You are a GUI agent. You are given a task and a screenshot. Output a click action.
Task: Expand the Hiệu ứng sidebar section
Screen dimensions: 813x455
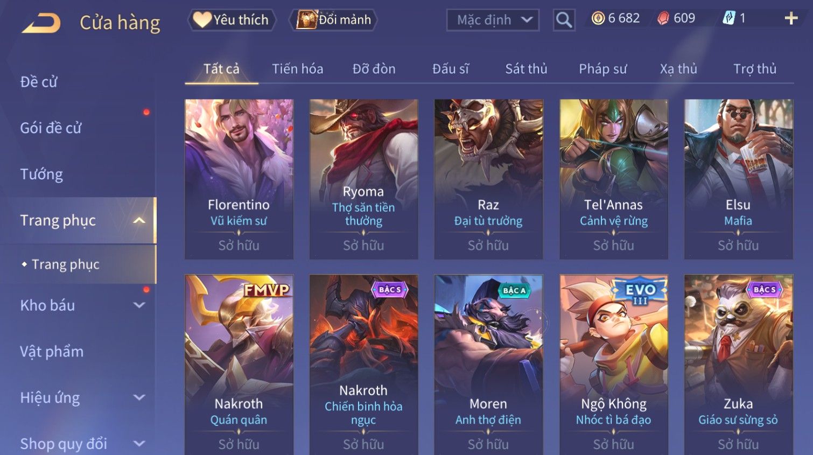139,397
